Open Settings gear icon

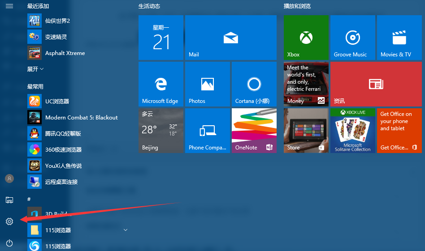point(9,221)
